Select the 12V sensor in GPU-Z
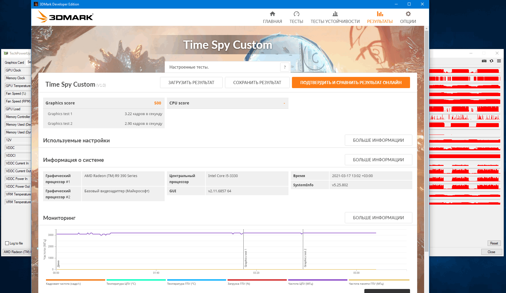Viewport: 506px width, 293px height. point(18,140)
